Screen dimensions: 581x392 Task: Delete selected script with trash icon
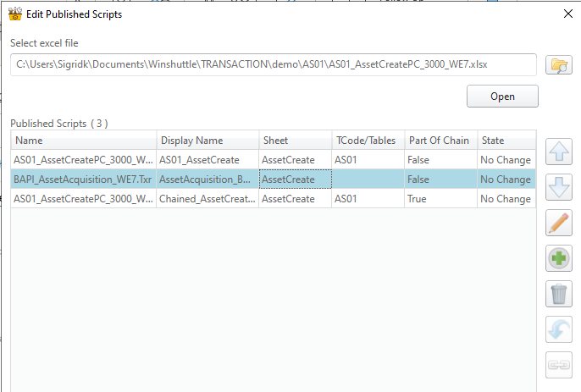pyautogui.click(x=559, y=294)
